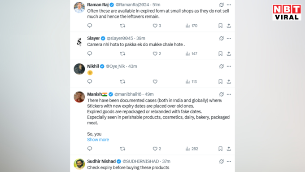This screenshot has width=305, height=172.
Task: Retweet Slayer's tweet
Action: click(x=122, y=53)
